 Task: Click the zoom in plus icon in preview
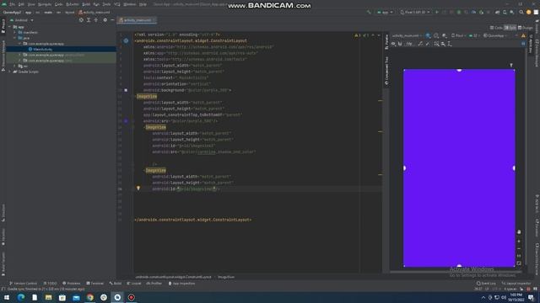[519, 242]
